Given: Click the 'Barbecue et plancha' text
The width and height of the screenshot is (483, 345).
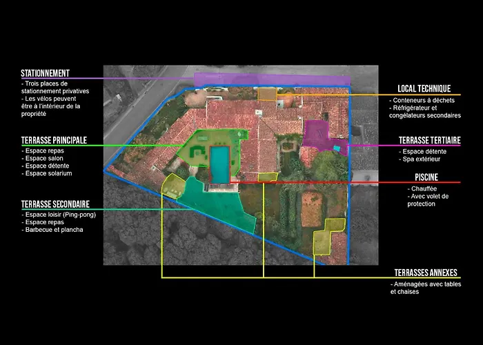Looking at the screenshot, I should [52, 230].
